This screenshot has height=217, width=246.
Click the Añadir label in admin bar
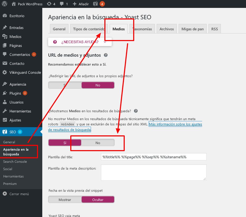83,4
